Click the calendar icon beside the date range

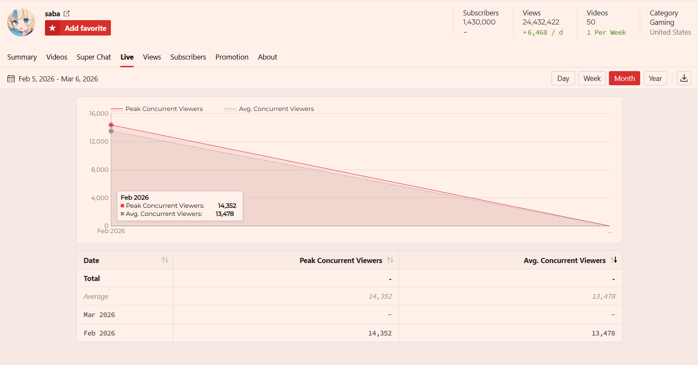coord(11,79)
